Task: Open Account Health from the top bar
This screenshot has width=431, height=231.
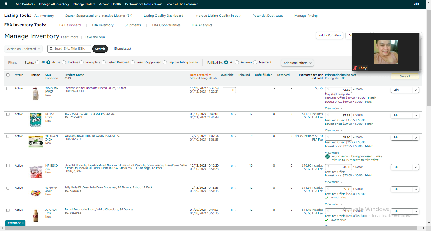Action: point(110,4)
